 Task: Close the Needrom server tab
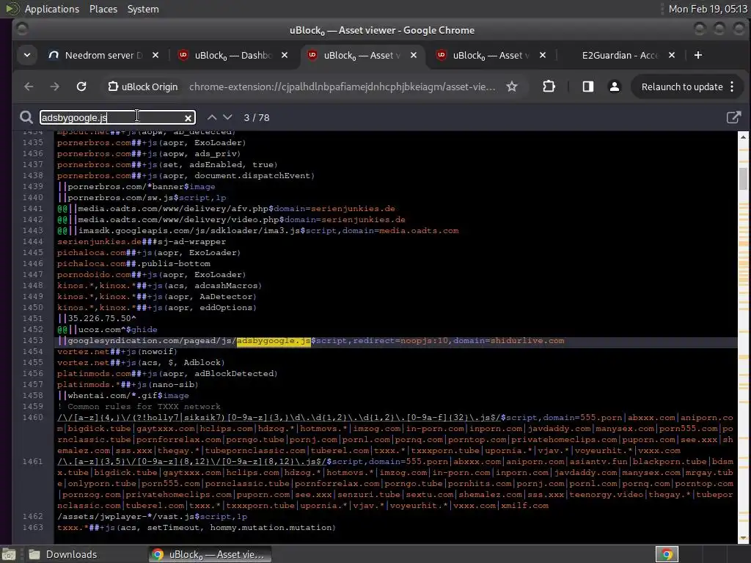pyautogui.click(x=155, y=55)
